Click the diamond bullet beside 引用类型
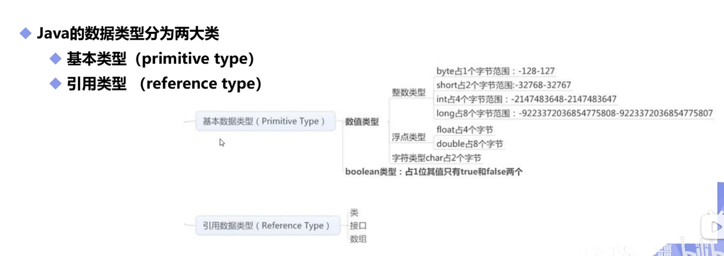 [56, 84]
